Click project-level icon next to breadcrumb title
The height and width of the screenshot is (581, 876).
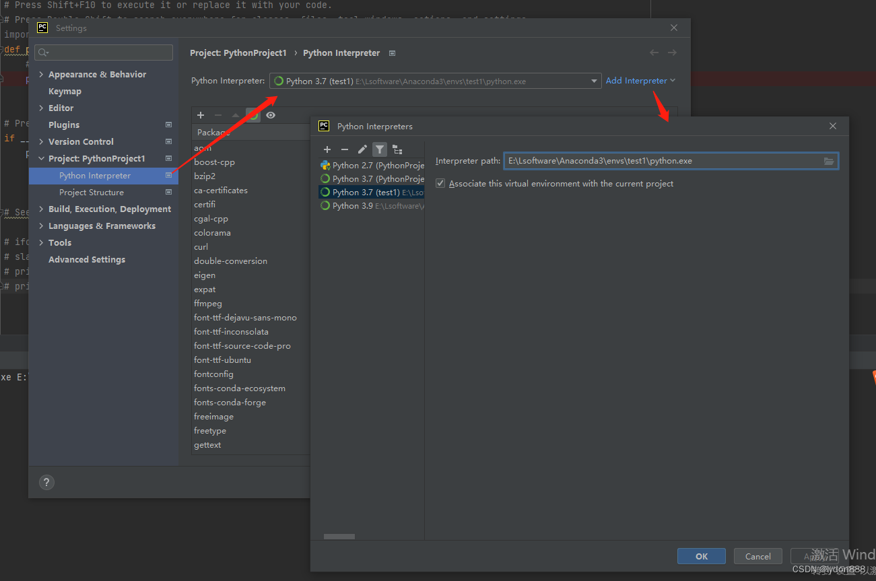(x=393, y=53)
